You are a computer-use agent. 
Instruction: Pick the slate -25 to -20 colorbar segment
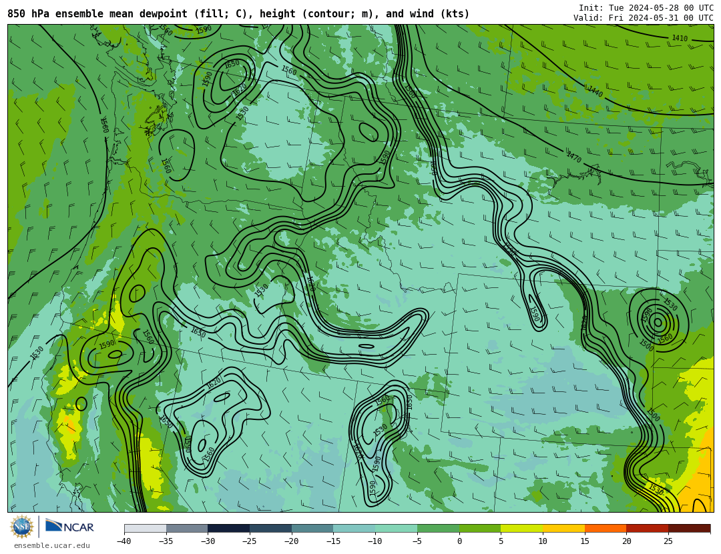coord(271,528)
